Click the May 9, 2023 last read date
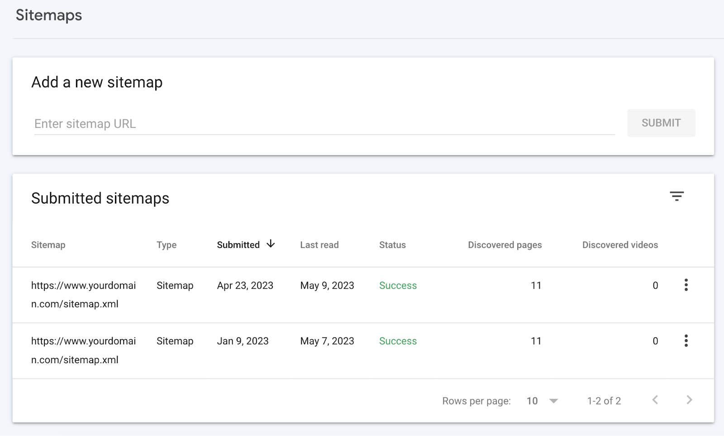The height and width of the screenshot is (436, 724). 327,285
